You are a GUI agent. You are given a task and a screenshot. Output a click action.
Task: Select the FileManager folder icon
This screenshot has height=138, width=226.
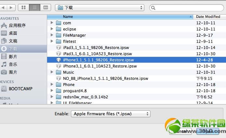pyautogui.click(x=59, y=35)
